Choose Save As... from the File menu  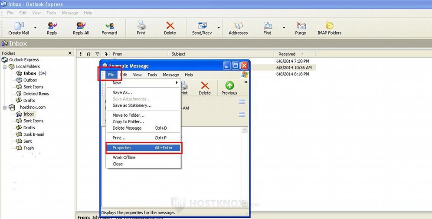(x=143, y=92)
